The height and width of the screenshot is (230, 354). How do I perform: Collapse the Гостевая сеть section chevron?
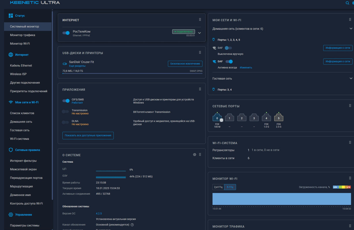point(351,78)
